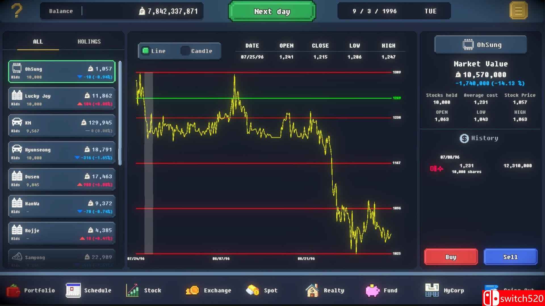Switch to the Candle chart toggle

tap(185, 51)
